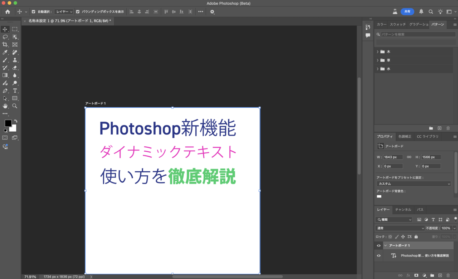Click the 共有 share button
Image resolution: width=458 pixels, height=279 pixels.
[407, 11]
